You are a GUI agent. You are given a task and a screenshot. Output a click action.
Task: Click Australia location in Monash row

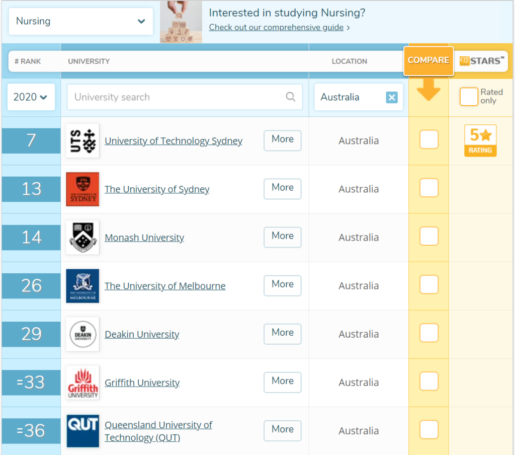click(x=359, y=238)
